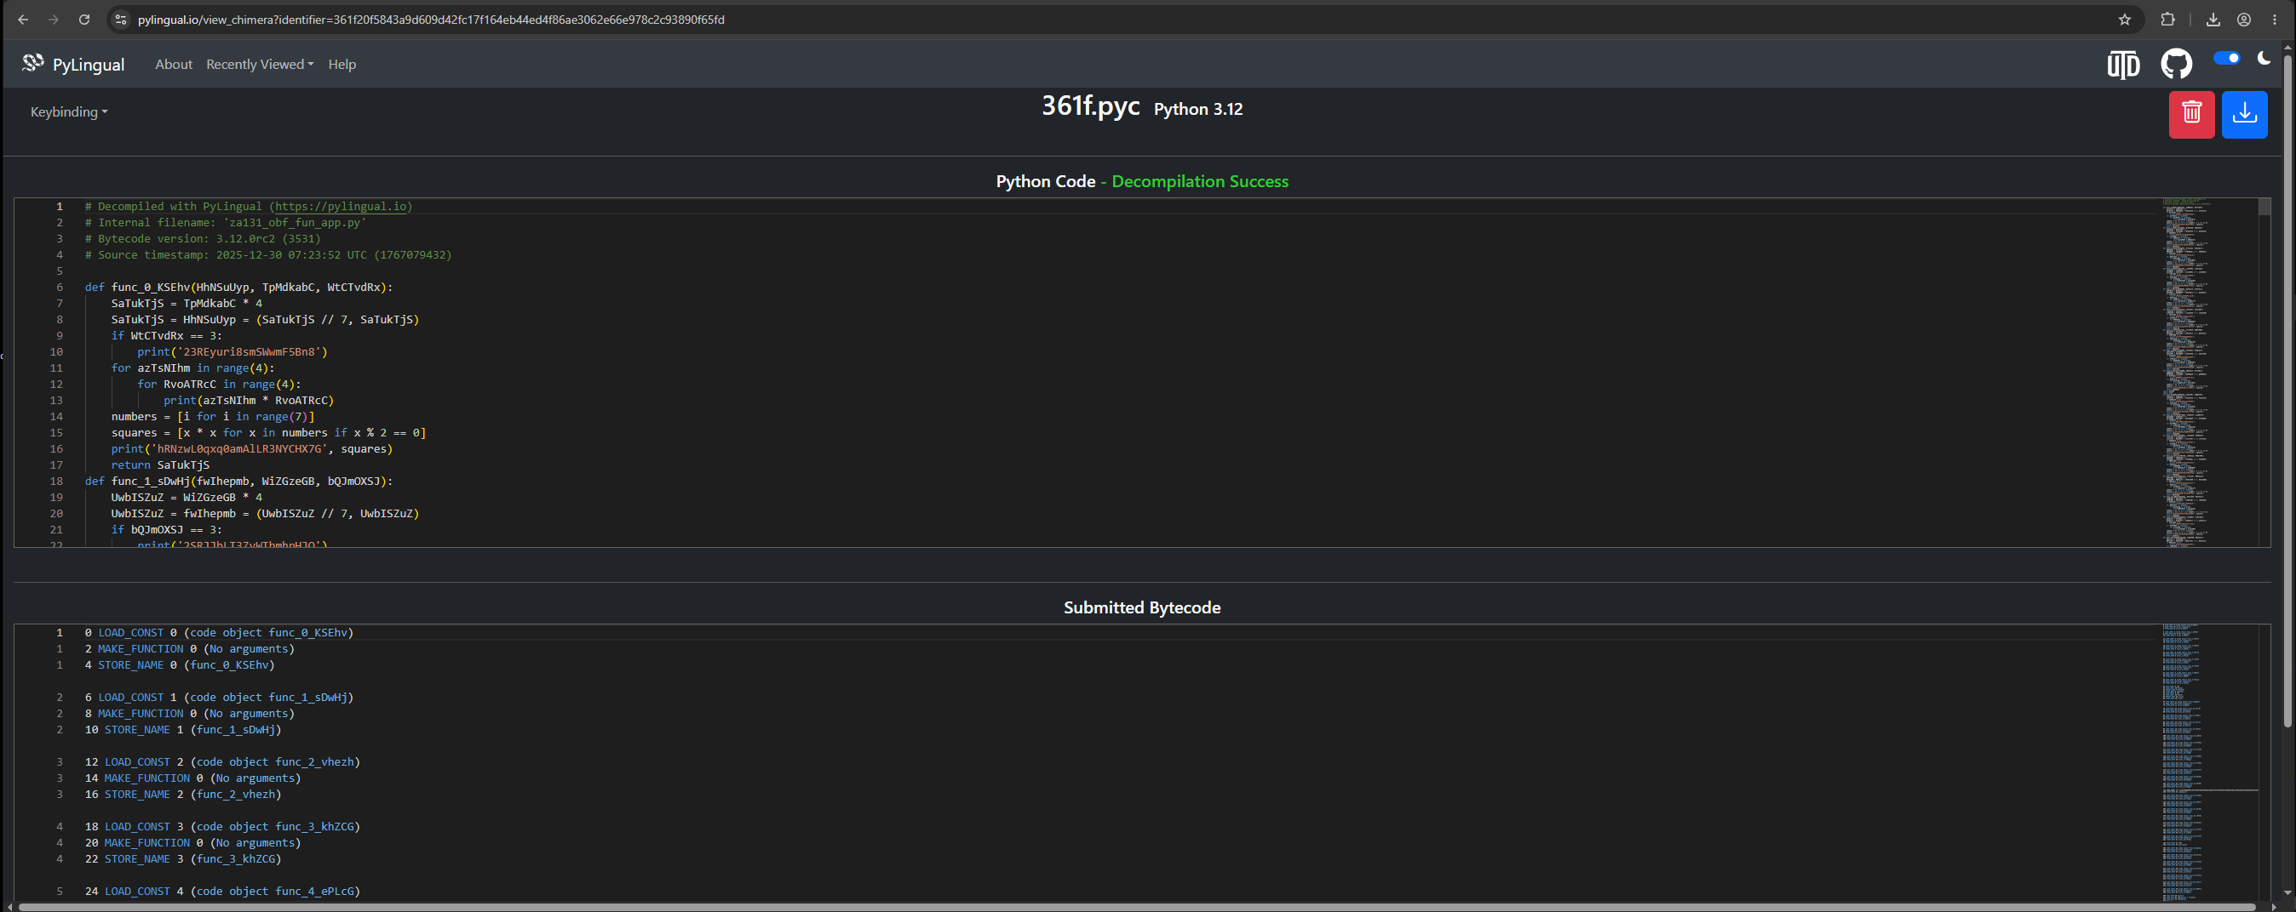
Task: Expand the Recently Viewed dropdown
Action: click(x=260, y=64)
